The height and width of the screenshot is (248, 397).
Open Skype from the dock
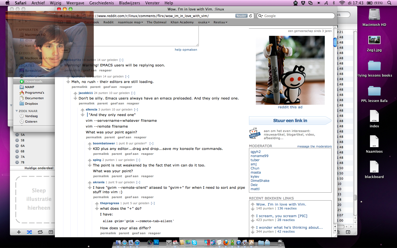pos(194,242)
